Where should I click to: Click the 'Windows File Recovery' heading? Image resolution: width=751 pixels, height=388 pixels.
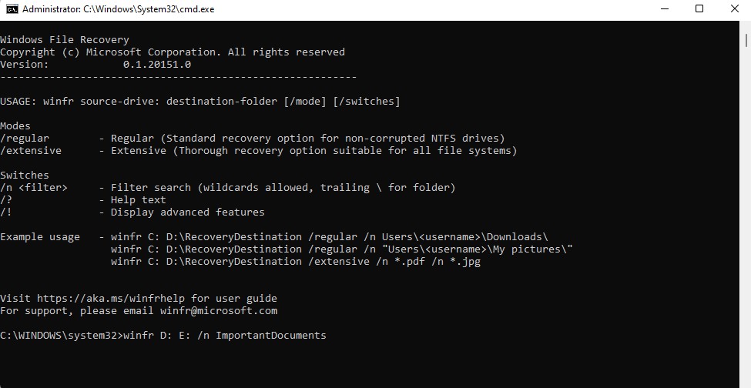point(65,40)
